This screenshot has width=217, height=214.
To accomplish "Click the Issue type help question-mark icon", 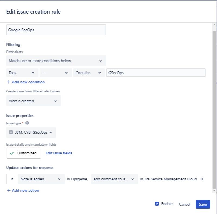I will coord(27,123).
